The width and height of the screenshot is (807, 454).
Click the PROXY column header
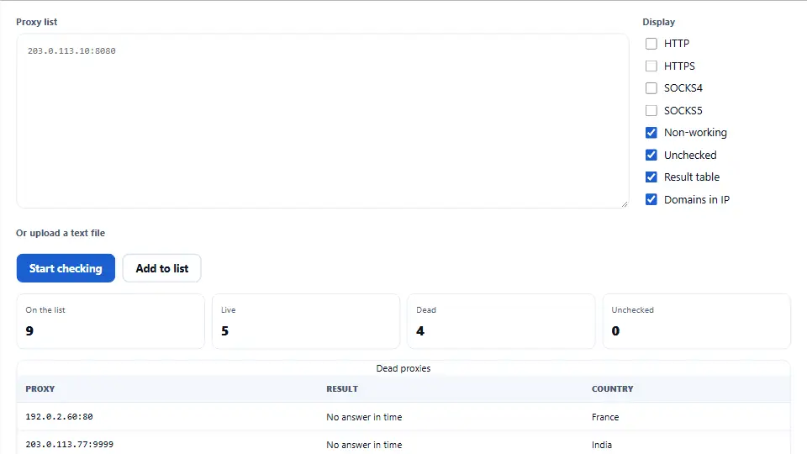pos(40,389)
